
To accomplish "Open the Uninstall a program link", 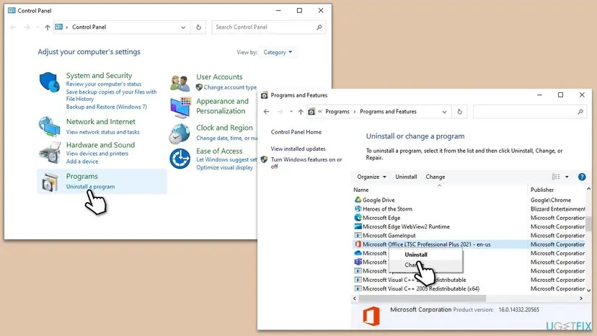I will [x=90, y=187].
